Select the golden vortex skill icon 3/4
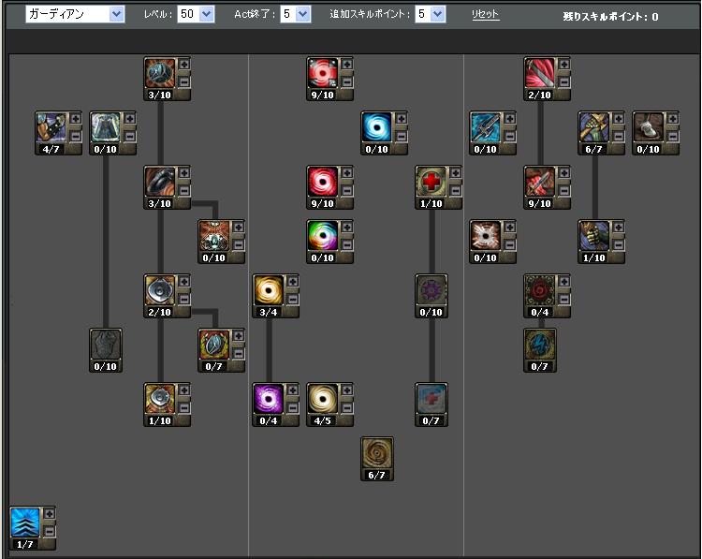This screenshot has height=559, width=702. coord(269,290)
